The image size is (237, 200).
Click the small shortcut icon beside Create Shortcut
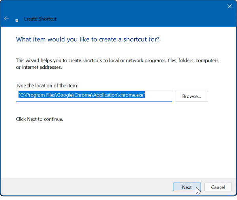(17, 19)
